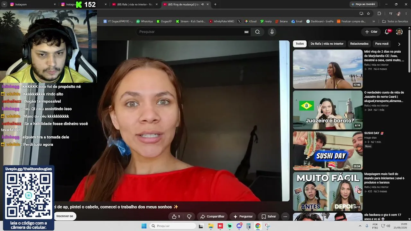This screenshot has width=411, height=231.
Task: Bookmark this page with the star icon
Action: [x=368, y=13]
